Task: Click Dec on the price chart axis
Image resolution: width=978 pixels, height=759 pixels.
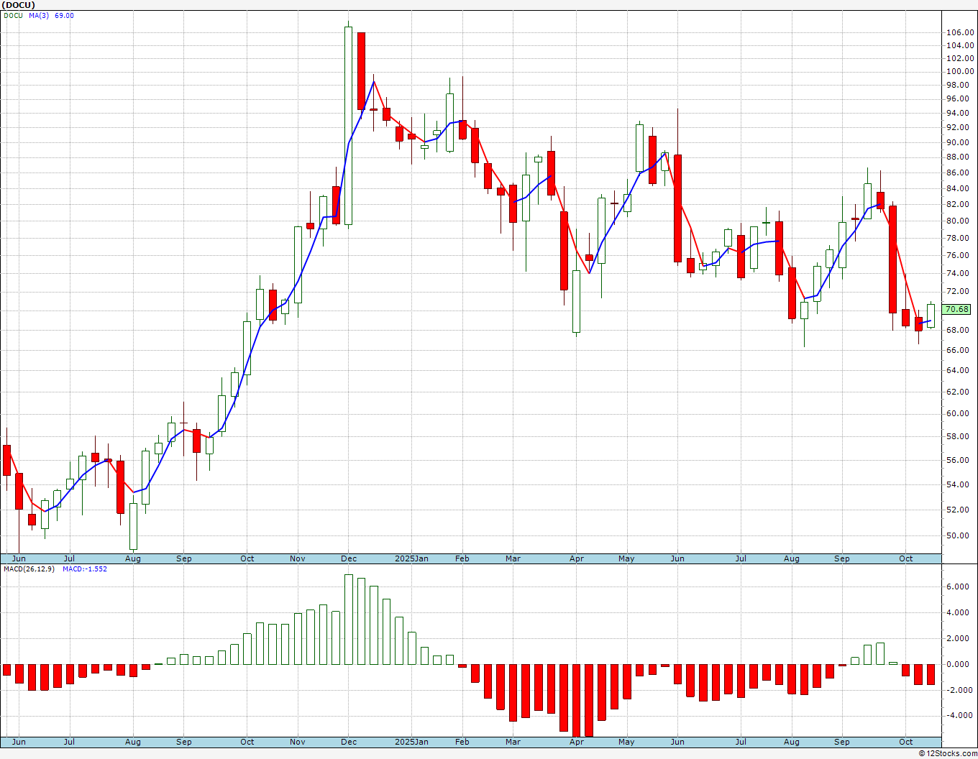Action: (349, 558)
